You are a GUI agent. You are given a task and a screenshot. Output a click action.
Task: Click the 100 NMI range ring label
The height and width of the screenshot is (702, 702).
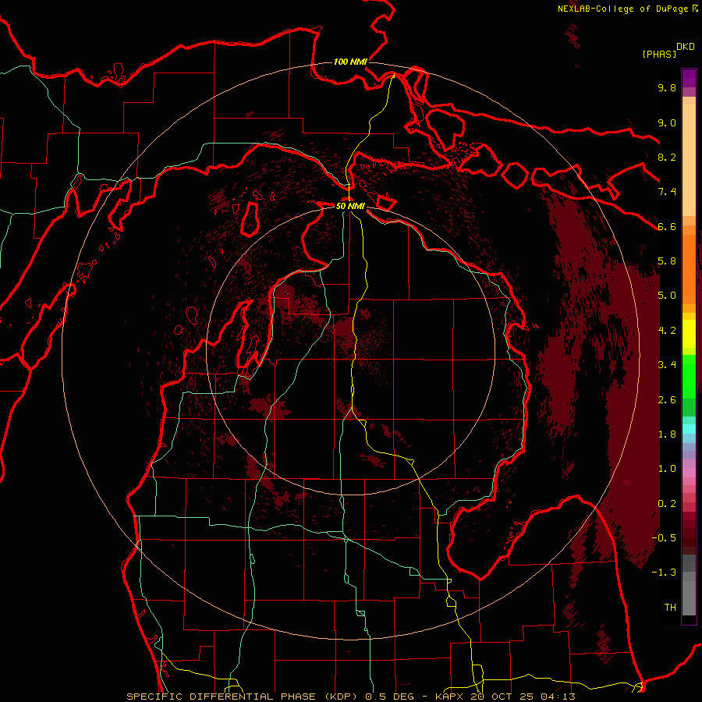tap(350, 62)
